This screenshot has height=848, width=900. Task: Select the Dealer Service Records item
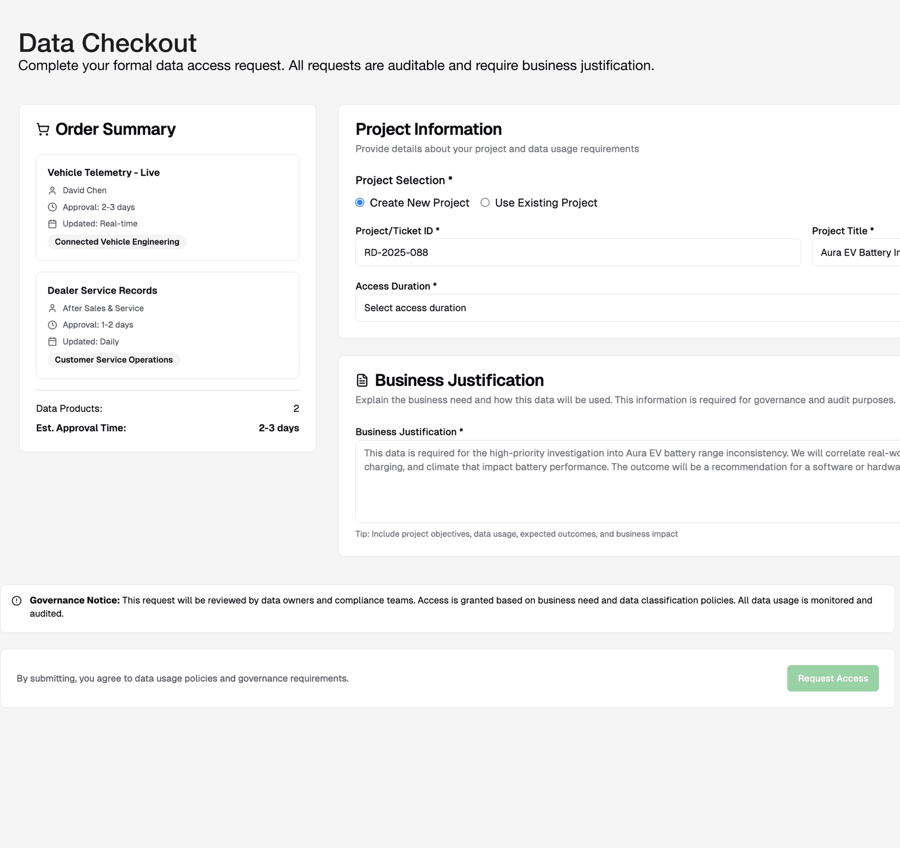[x=102, y=290]
